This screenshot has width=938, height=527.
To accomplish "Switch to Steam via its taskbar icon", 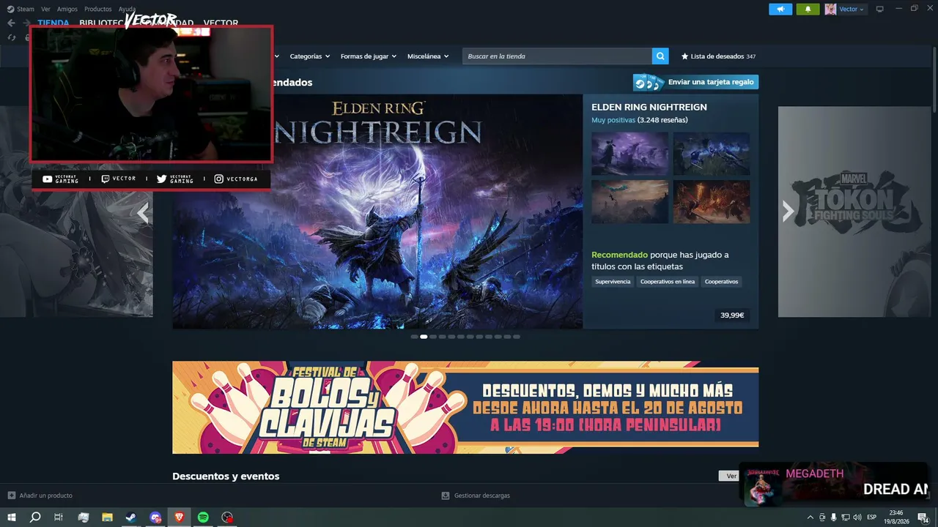I will [130, 517].
